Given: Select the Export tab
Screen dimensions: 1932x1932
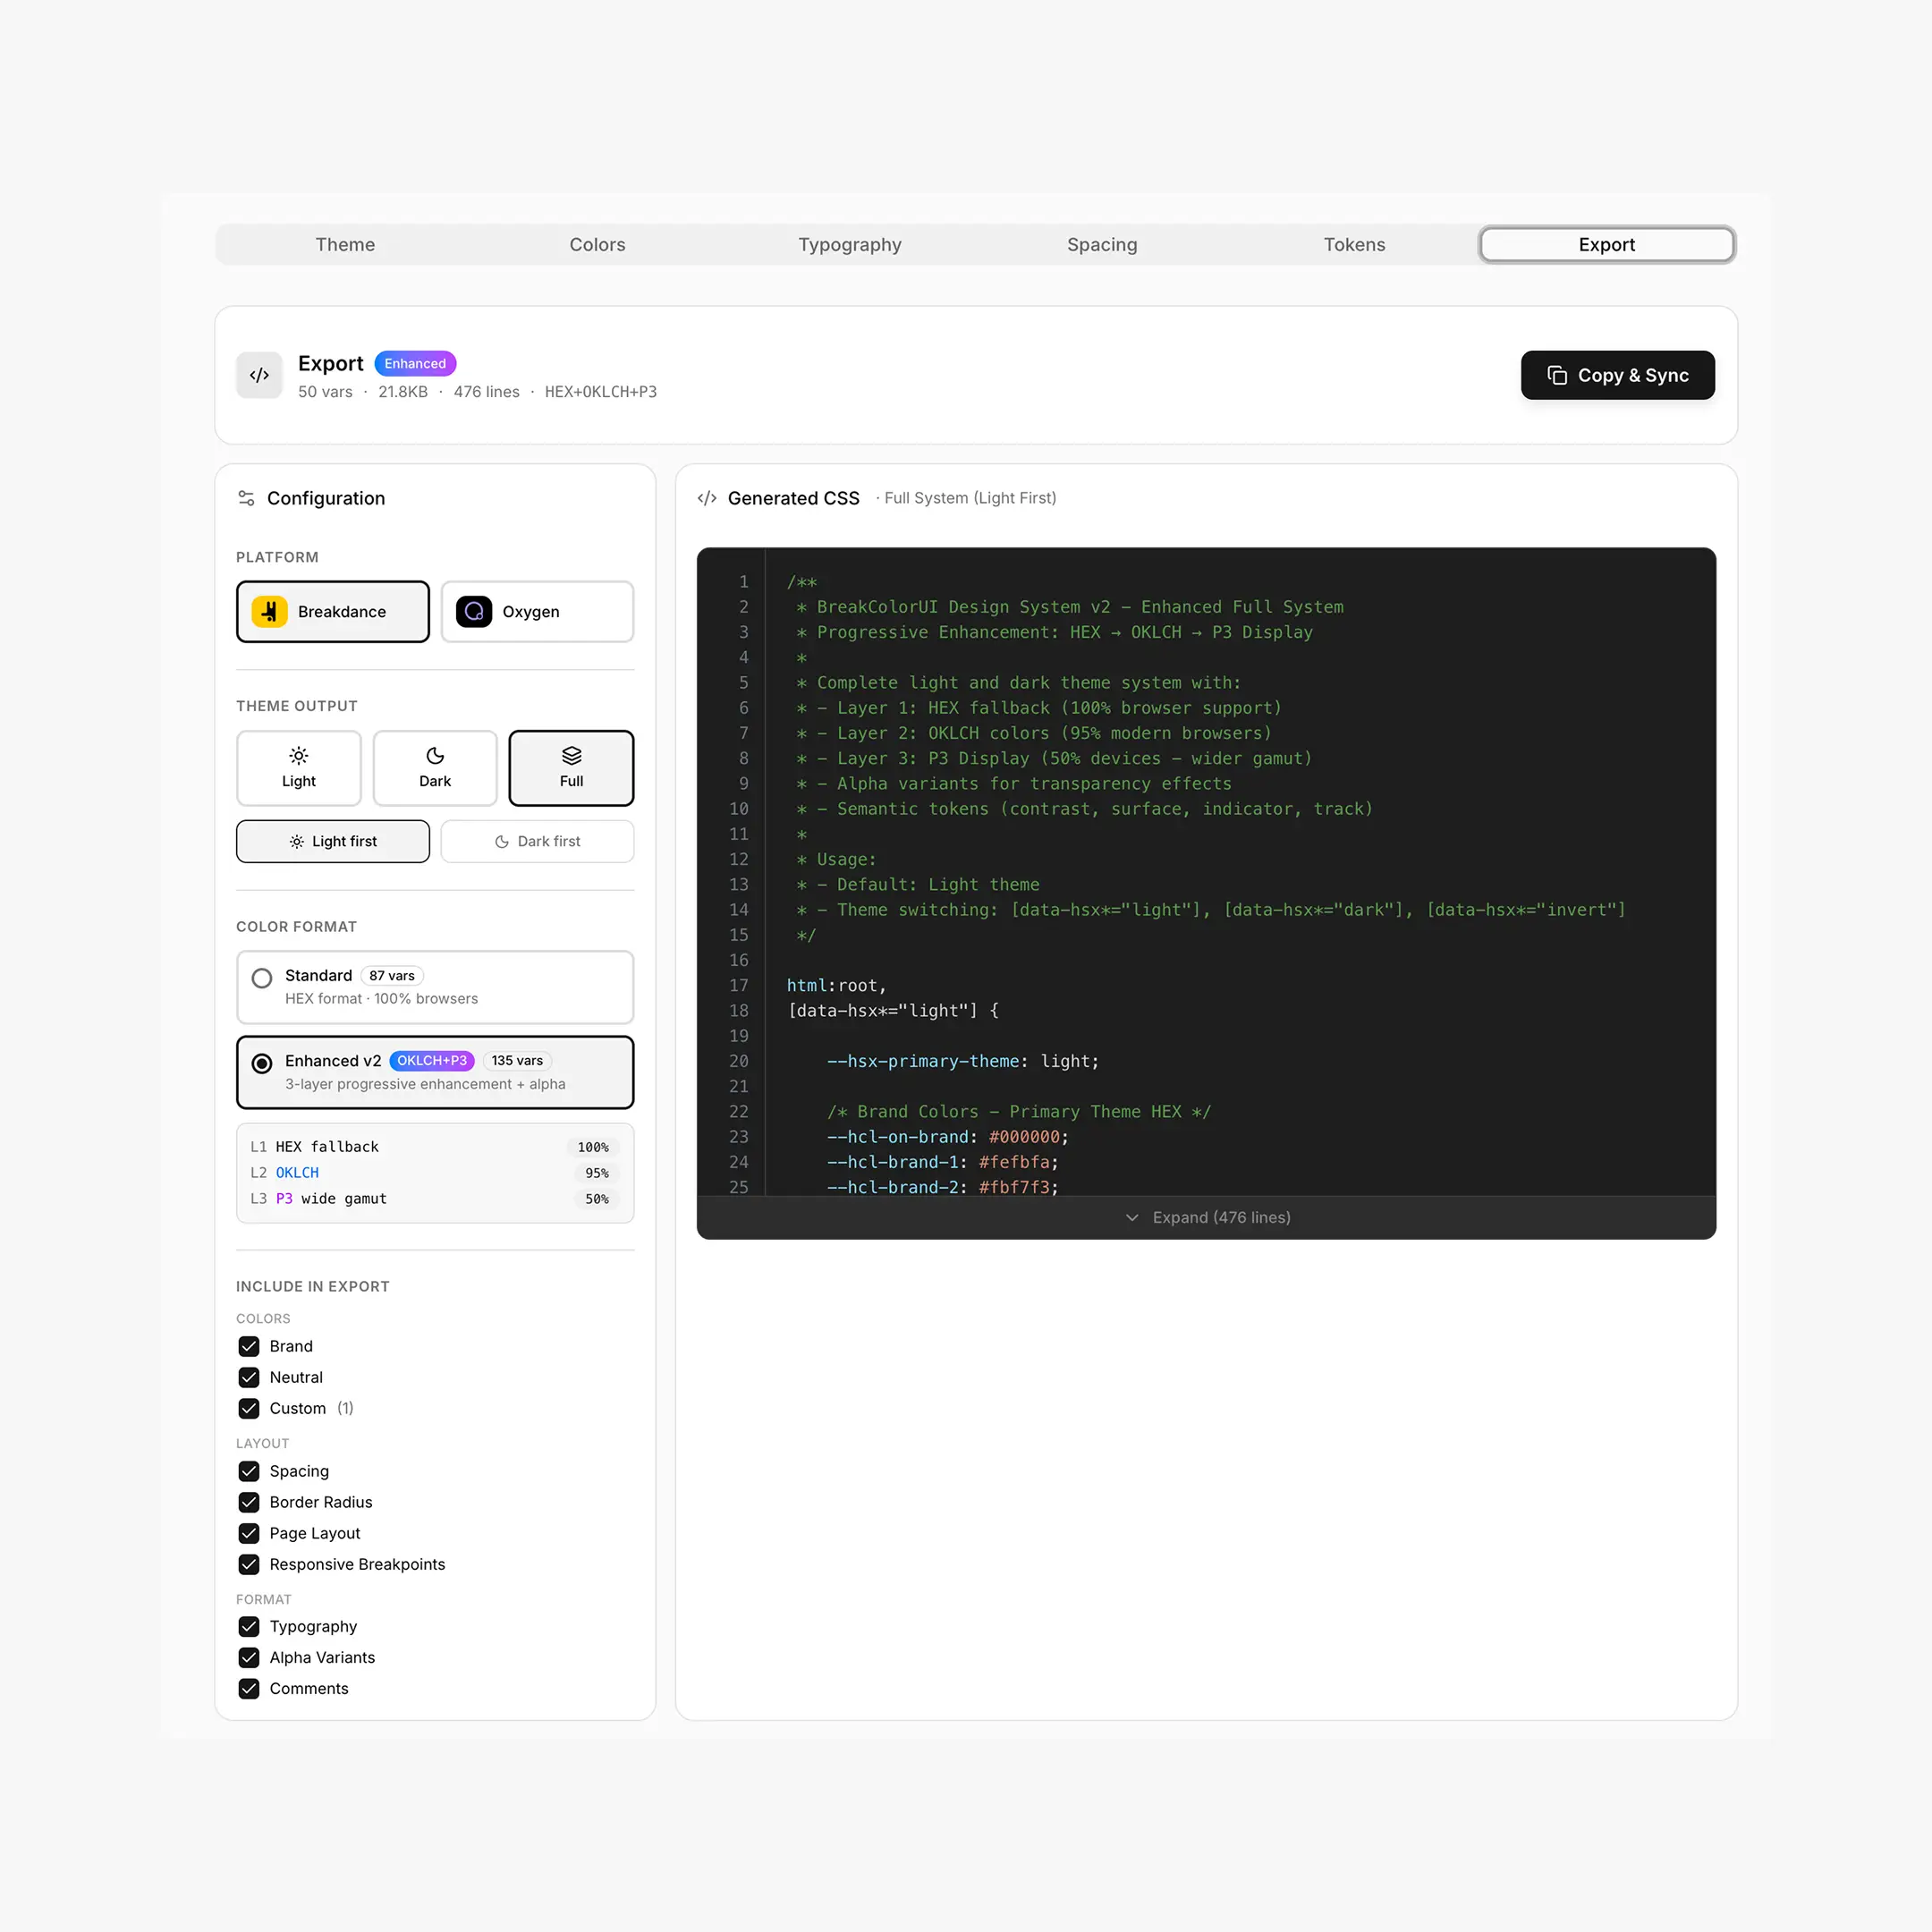Looking at the screenshot, I should click(x=1606, y=245).
